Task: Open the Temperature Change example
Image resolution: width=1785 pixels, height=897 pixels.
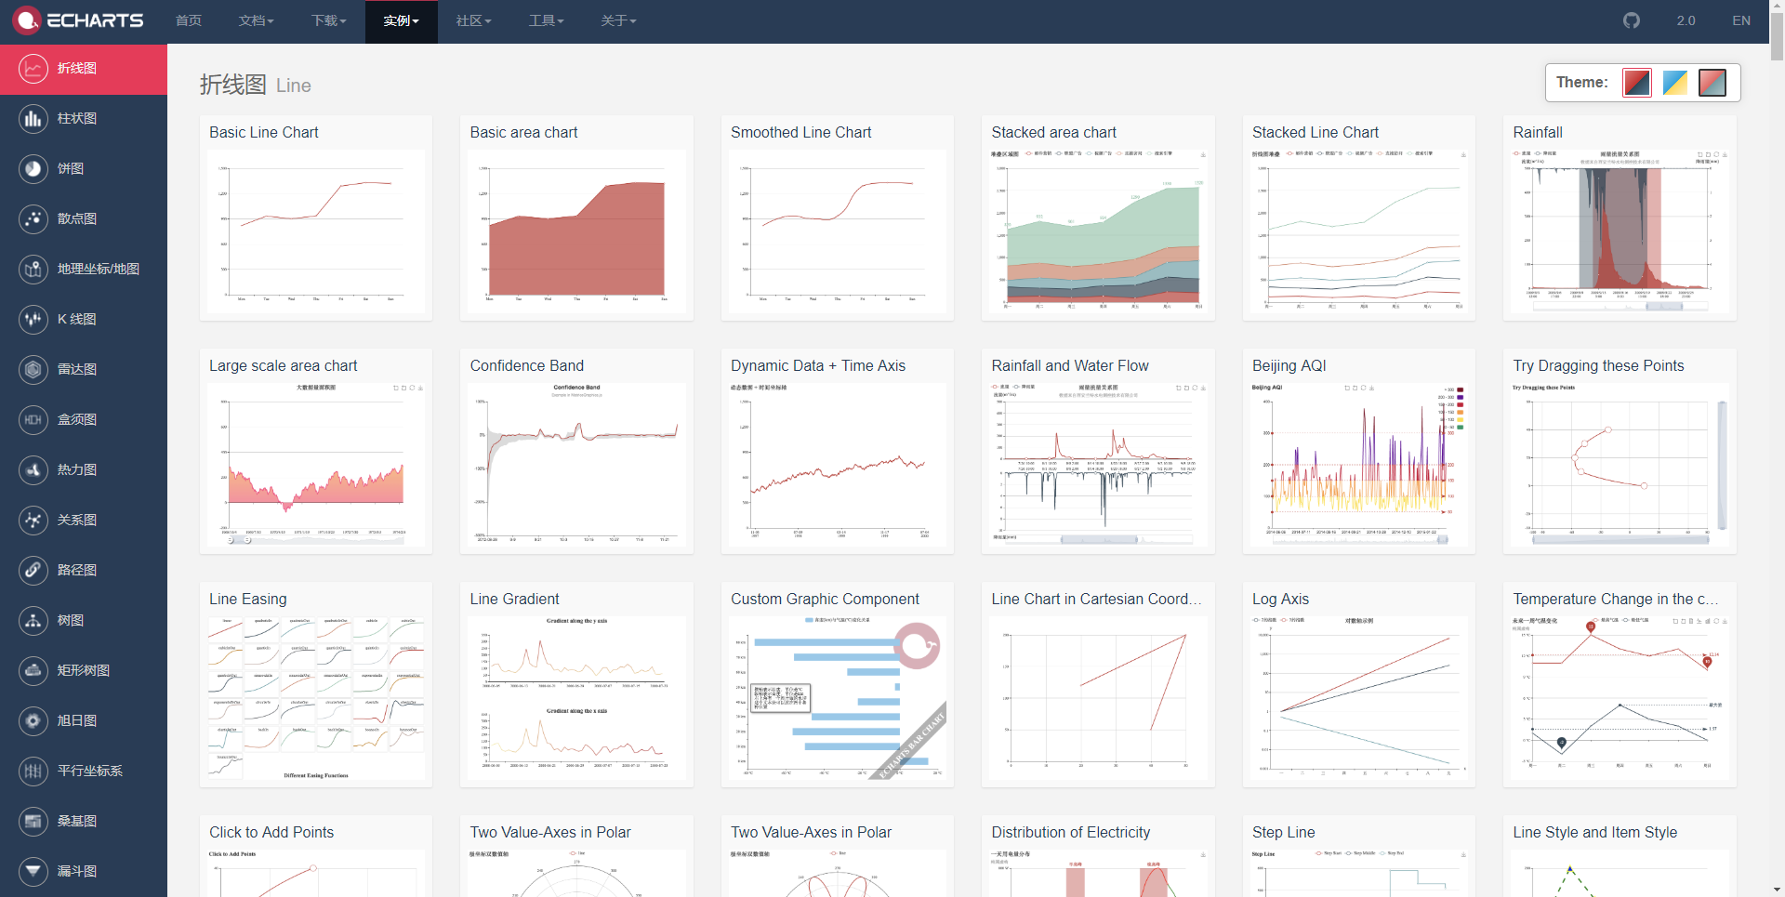Action: click(1620, 685)
